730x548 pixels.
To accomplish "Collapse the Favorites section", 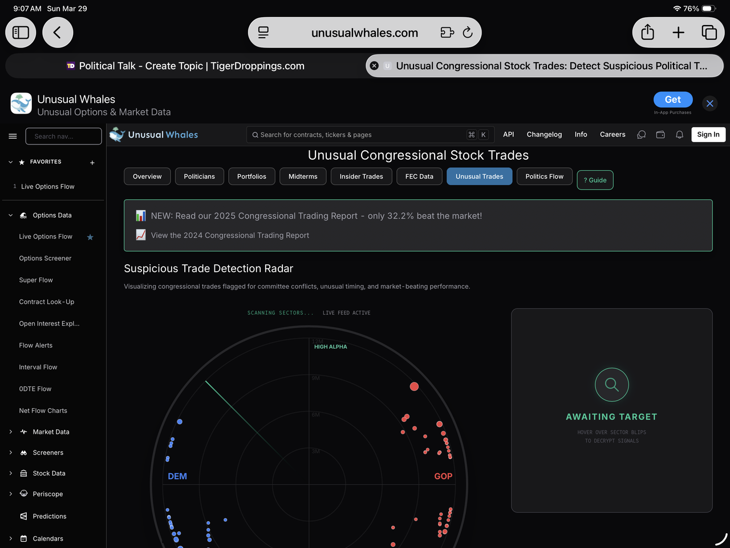I will coord(10,162).
